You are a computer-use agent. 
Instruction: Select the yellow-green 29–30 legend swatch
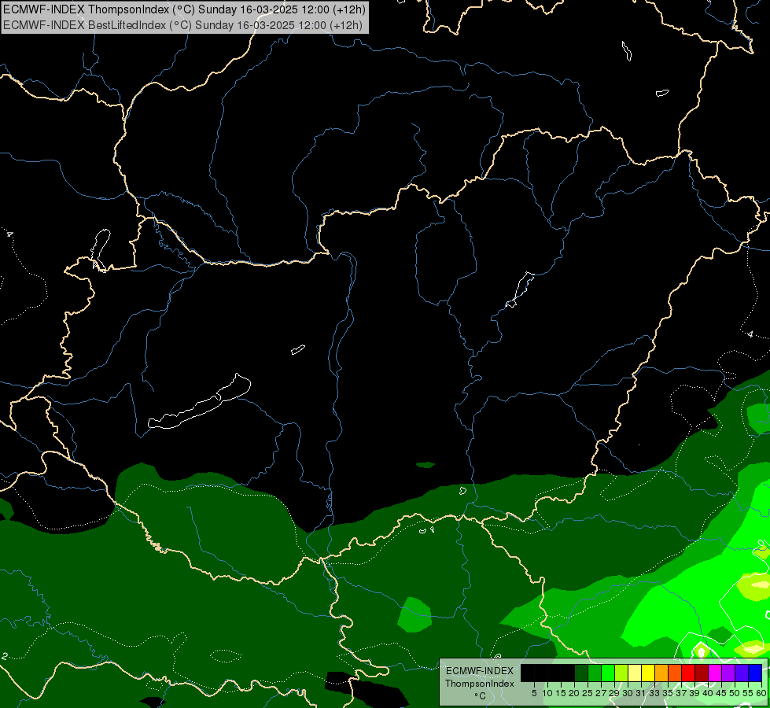coord(621,673)
